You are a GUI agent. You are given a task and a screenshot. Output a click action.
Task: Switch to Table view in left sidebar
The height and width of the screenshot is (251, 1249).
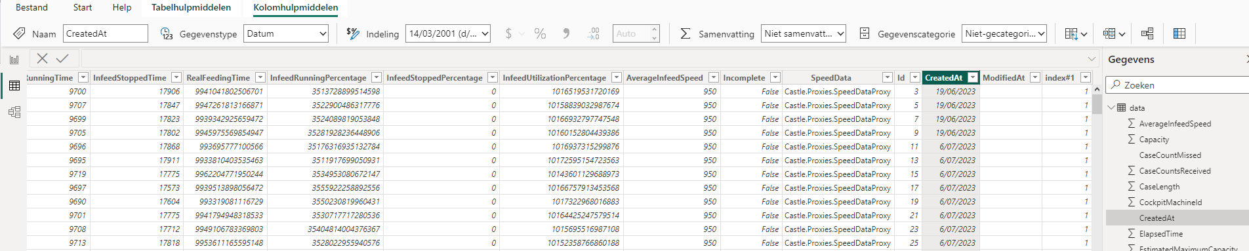point(14,86)
